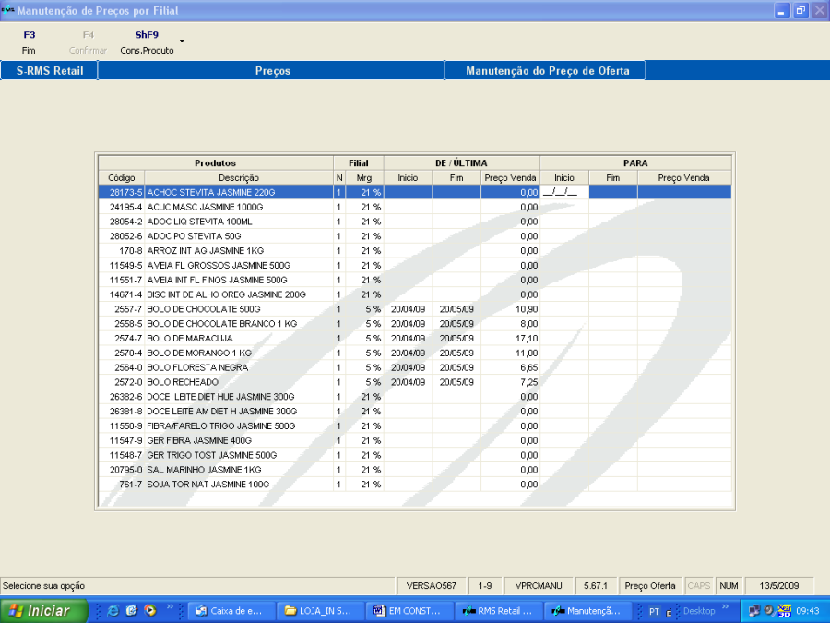Click price 7,25 of BOLO RECHEADO

pyautogui.click(x=528, y=382)
